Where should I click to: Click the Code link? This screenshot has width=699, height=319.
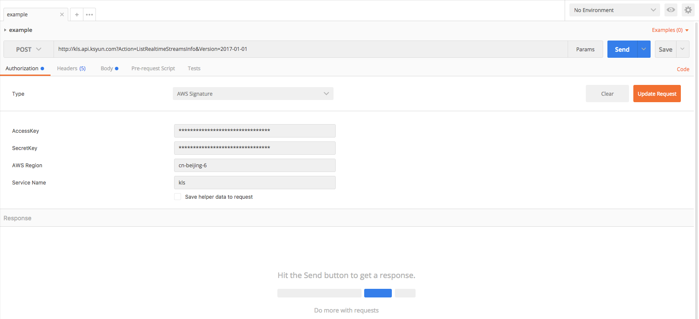click(x=683, y=69)
